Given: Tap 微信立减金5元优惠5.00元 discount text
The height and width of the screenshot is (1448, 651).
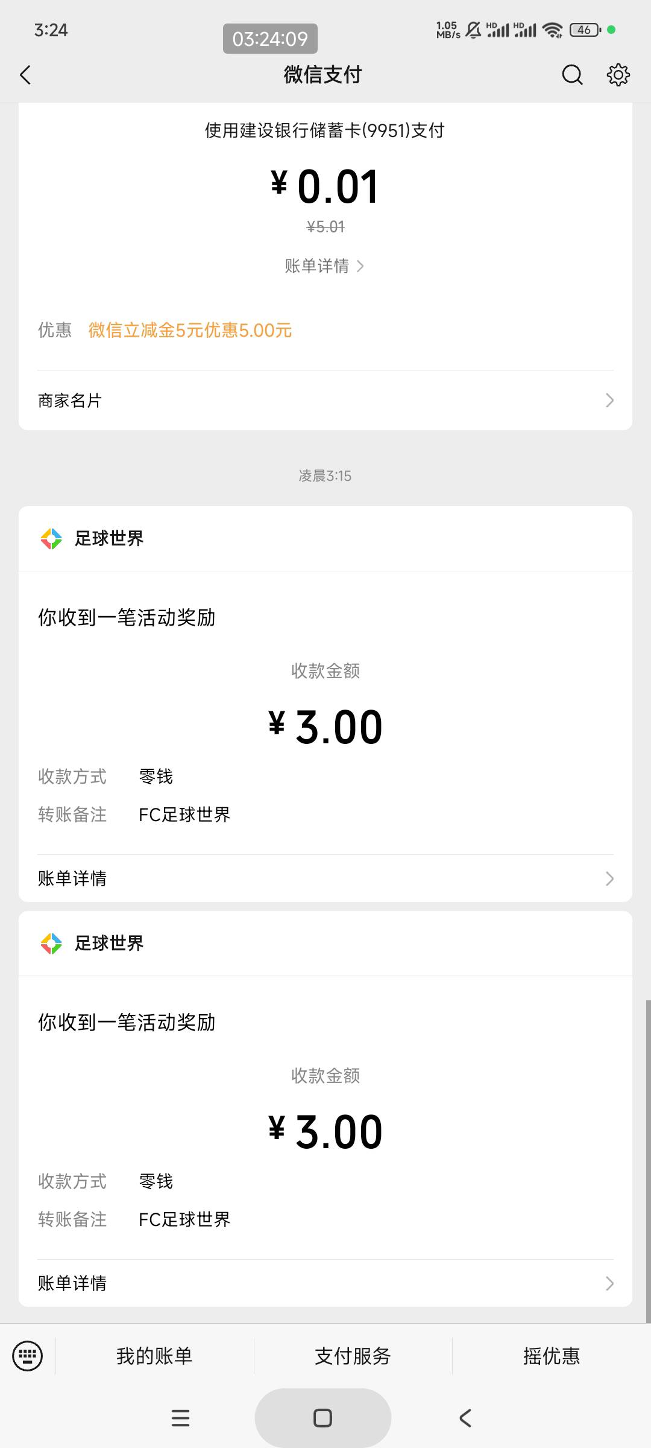Looking at the screenshot, I should (x=190, y=330).
